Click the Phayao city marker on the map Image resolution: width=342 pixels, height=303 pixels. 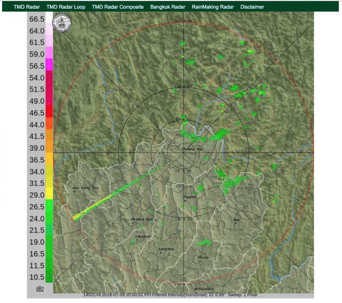click(185, 201)
